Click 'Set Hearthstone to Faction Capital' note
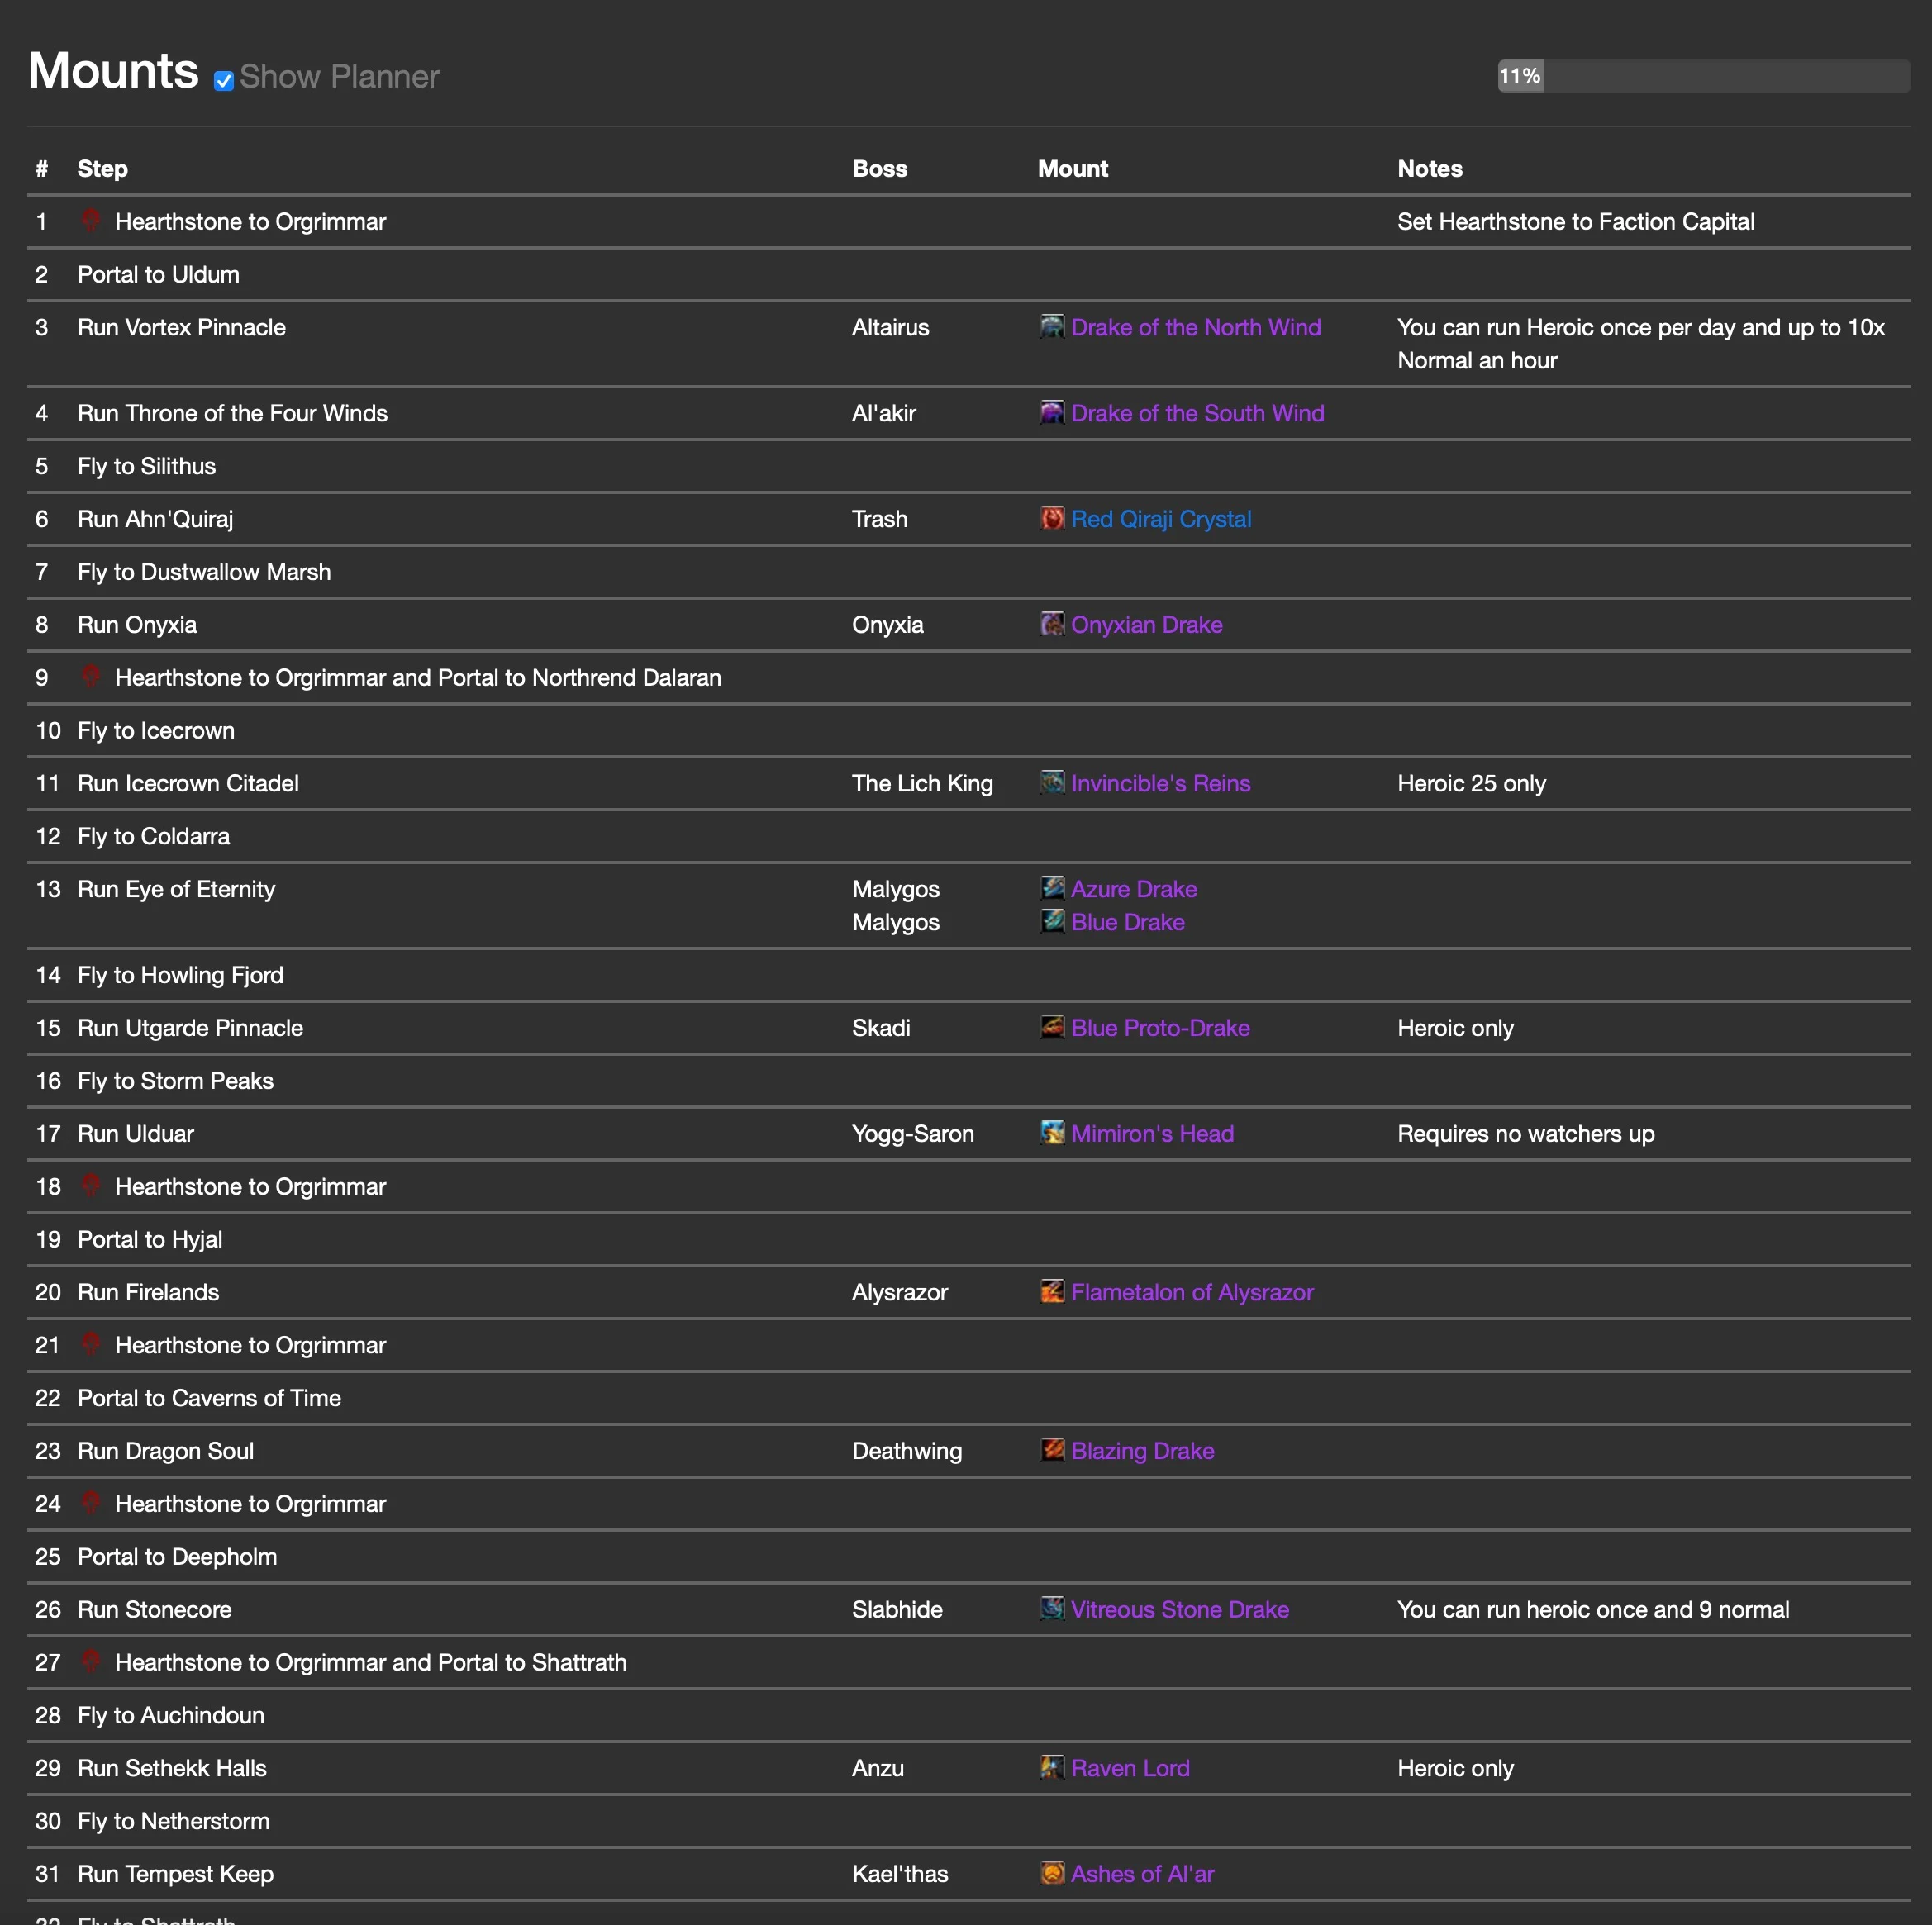Image resolution: width=1932 pixels, height=1925 pixels. pyautogui.click(x=1576, y=222)
